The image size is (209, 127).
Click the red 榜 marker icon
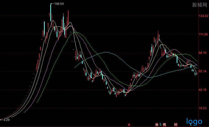tap(165, 124)
